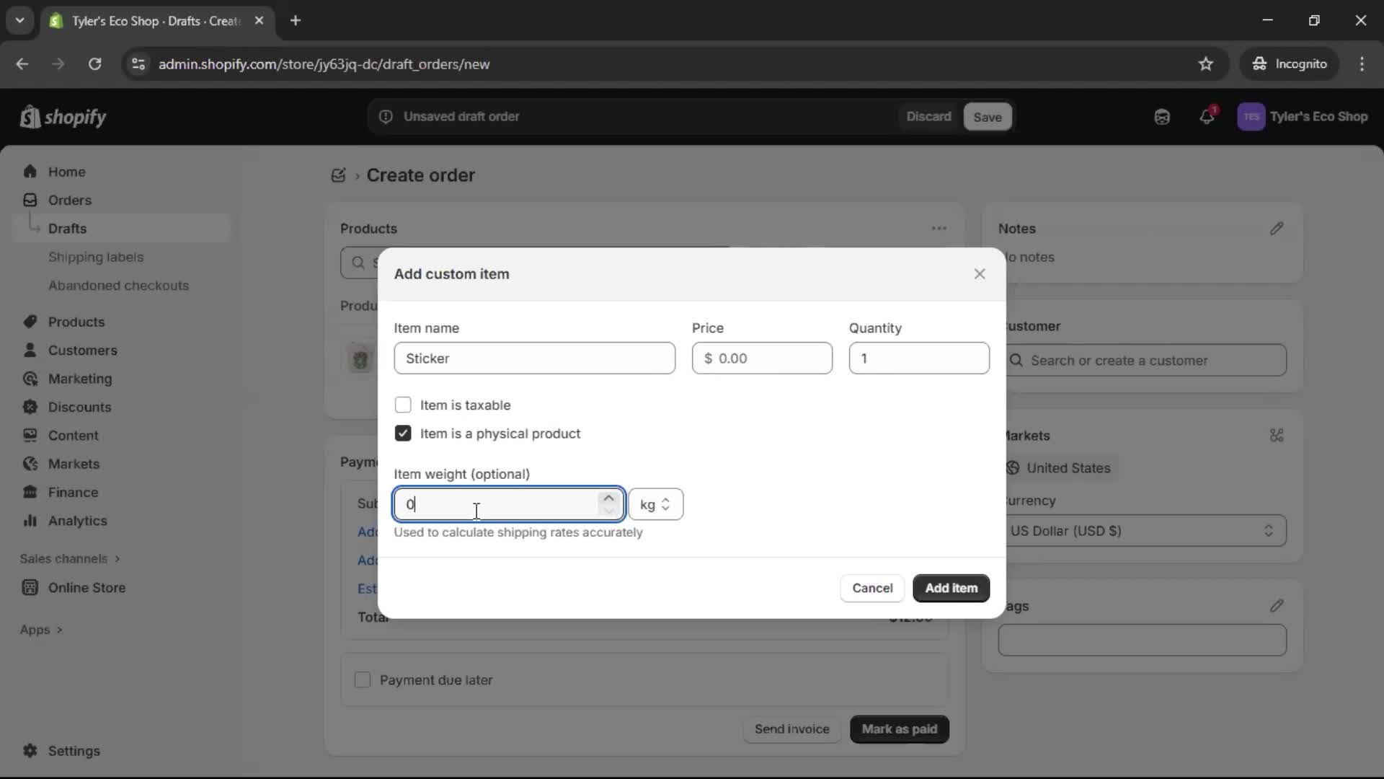This screenshot has width=1384, height=779.
Task: Open the Shopify home logo
Action: click(63, 117)
